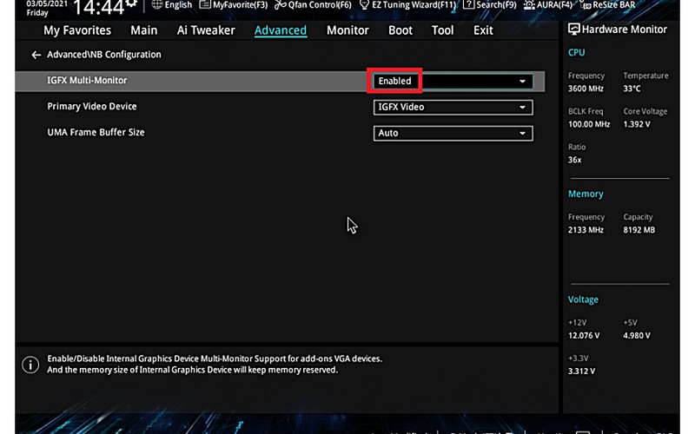Click the MyFavorite(F3) label
Screen dimensions: 695x434
point(240,5)
